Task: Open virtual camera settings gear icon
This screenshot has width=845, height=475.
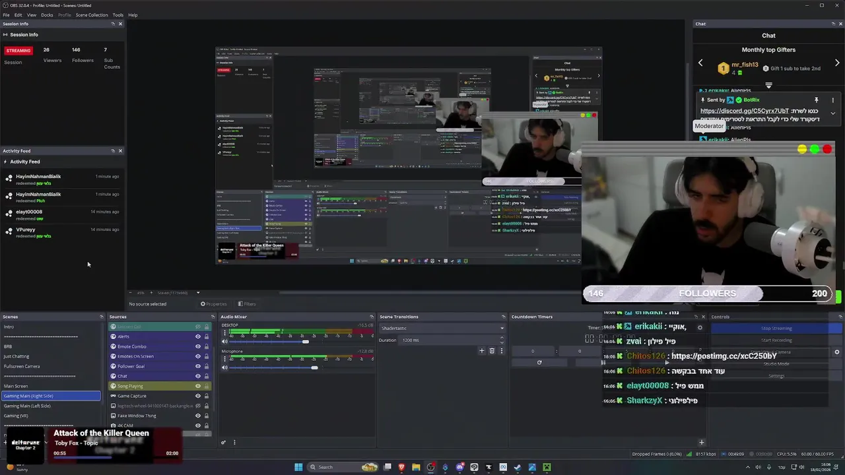Action: 837,352
